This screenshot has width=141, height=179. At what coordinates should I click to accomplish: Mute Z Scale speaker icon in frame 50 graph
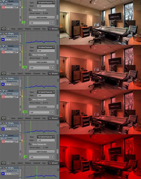tap(17, 129)
